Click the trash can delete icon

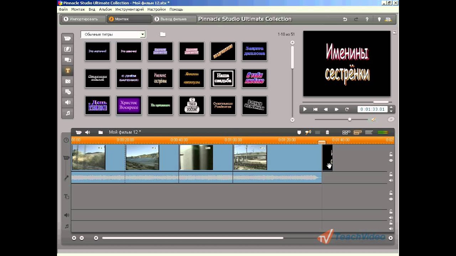click(x=327, y=133)
